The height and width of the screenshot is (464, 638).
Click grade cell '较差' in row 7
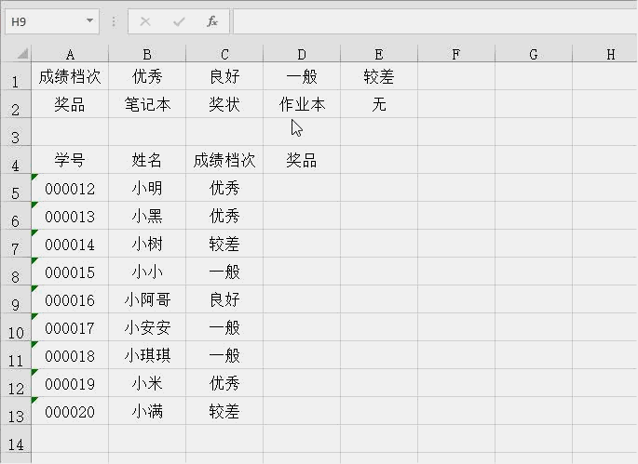point(224,245)
